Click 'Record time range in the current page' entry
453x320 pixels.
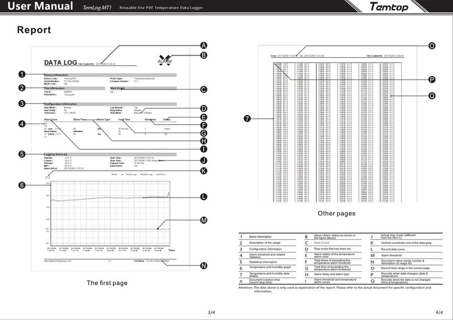(x=405, y=268)
